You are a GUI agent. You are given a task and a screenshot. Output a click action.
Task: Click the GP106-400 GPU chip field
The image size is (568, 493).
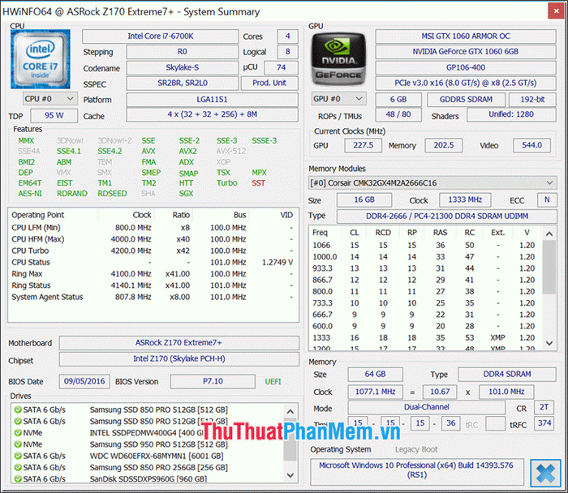pyautogui.click(x=466, y=67)
